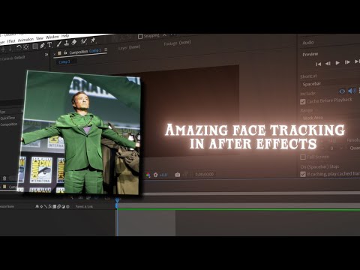
Task: Open the Window menu
Action: (x=52, y=37)
